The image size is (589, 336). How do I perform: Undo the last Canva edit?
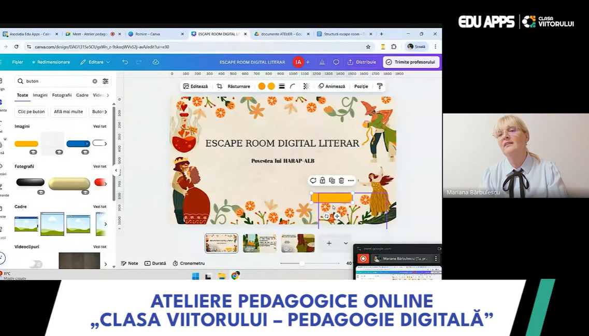click(125, 62)
